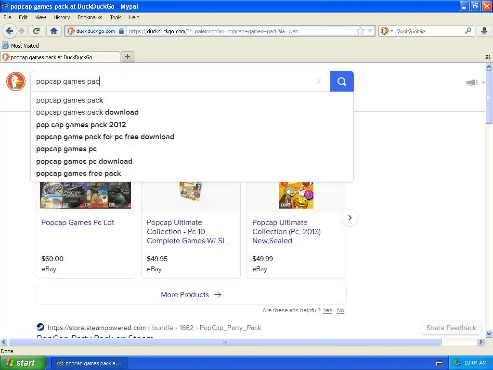The width and height of the screenshot is (493, 370).
Task: Expand the chevron next to the megaphone
Action: coord(483,82)
